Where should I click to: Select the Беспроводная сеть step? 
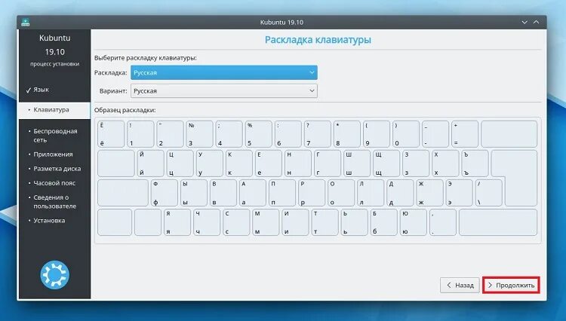coord(55,136)
